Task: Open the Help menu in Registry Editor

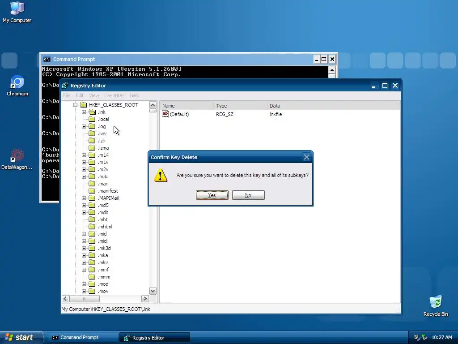Action: point(134,95)
